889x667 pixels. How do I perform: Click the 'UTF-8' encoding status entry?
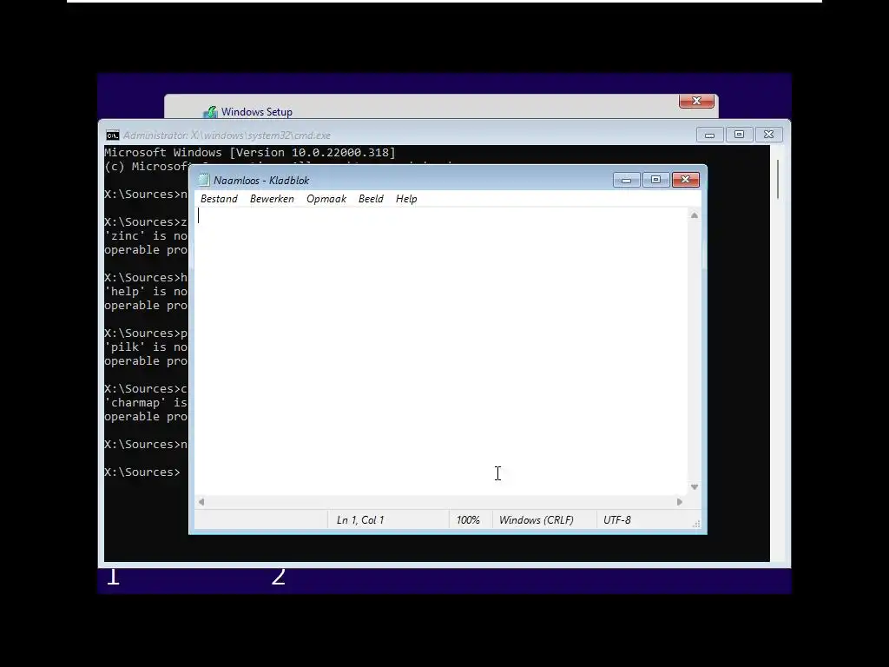click(x=617, y=519)
